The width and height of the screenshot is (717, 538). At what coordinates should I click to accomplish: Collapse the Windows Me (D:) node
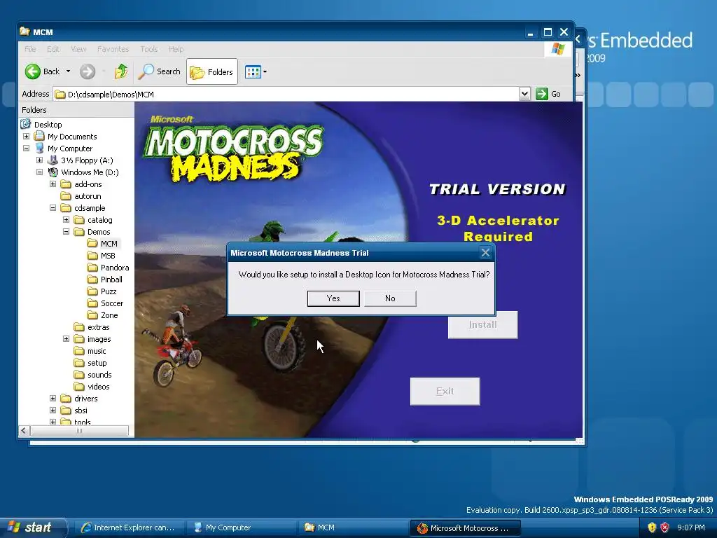(x=39, y=172)
